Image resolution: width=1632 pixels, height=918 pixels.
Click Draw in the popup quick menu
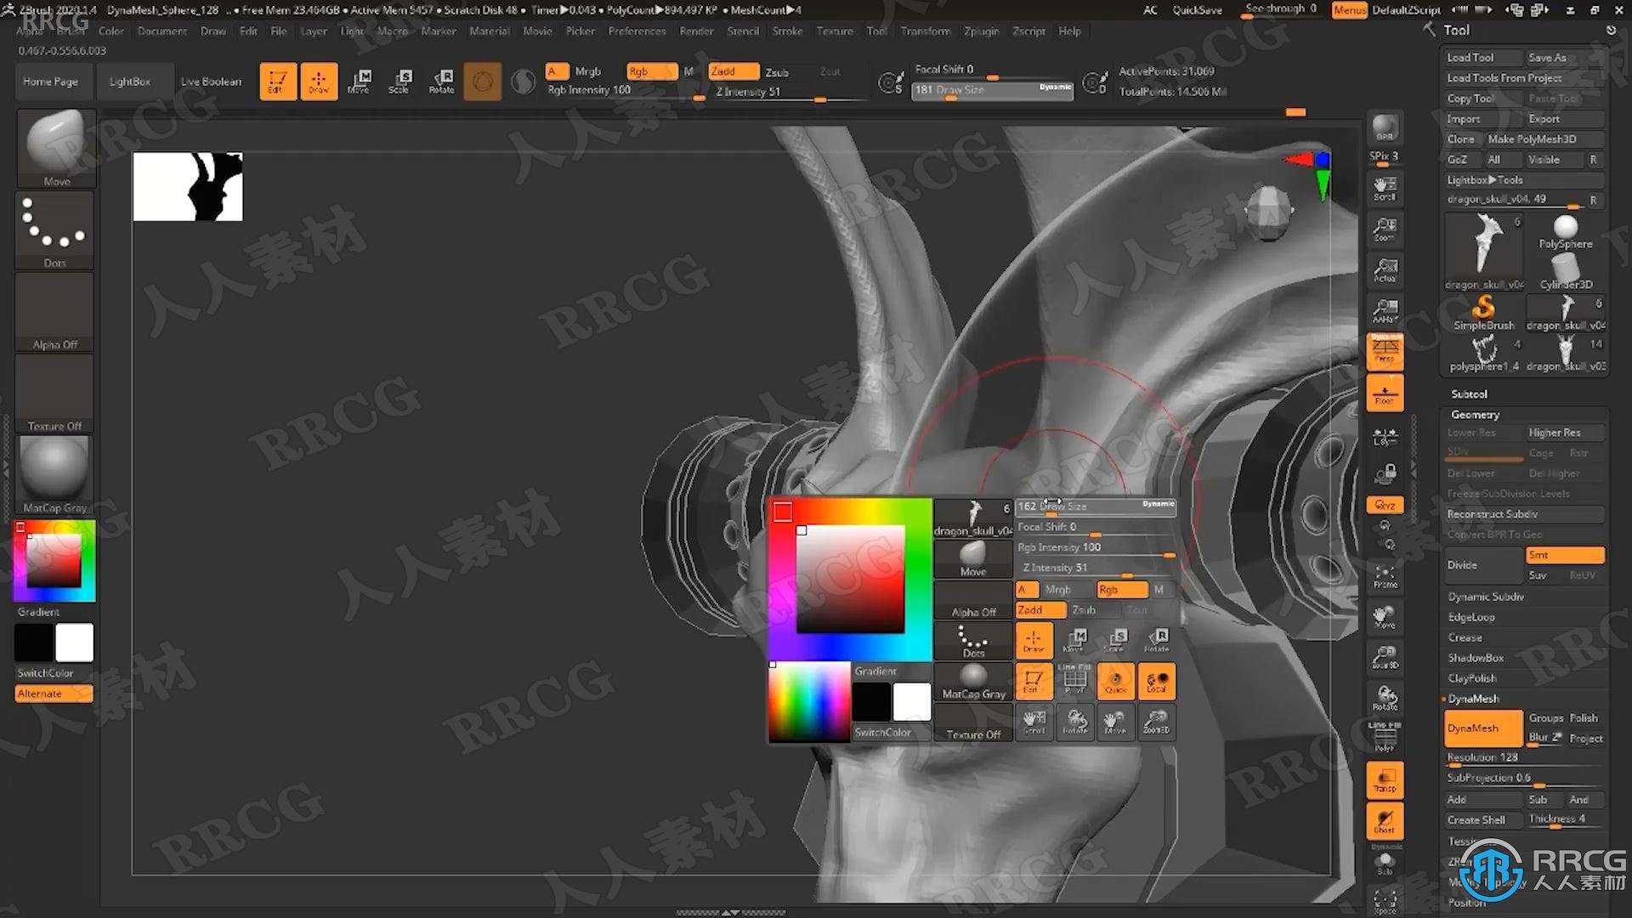pos(1034,640)
